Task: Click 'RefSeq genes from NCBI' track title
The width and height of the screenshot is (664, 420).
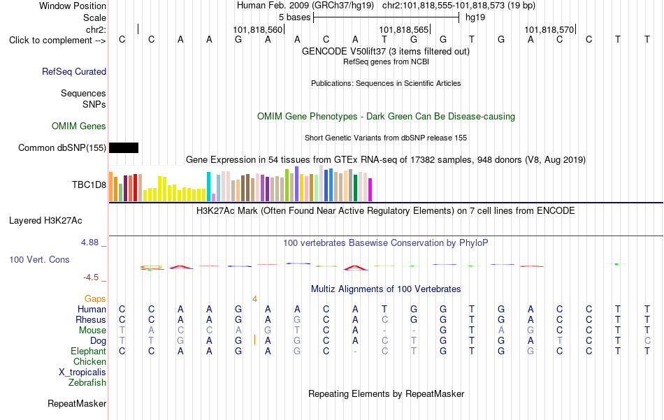Action: pos(387,61)
